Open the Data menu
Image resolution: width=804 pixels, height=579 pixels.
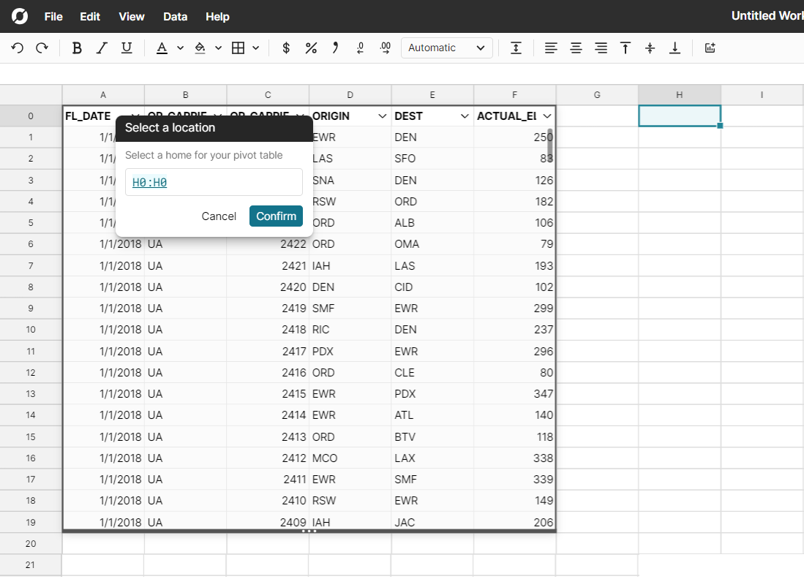coord(175,16)
